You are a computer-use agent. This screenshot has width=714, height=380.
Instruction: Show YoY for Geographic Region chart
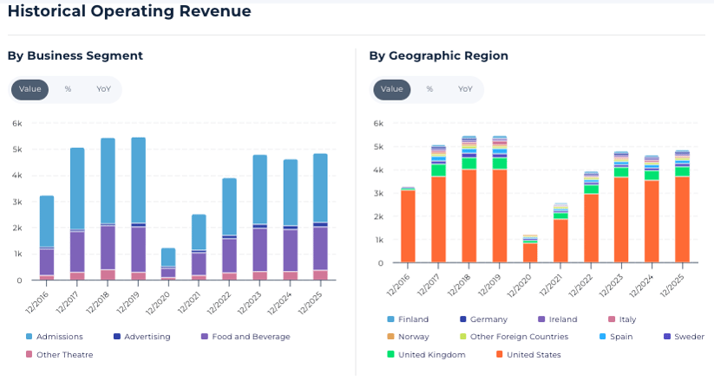click(465, 89)
